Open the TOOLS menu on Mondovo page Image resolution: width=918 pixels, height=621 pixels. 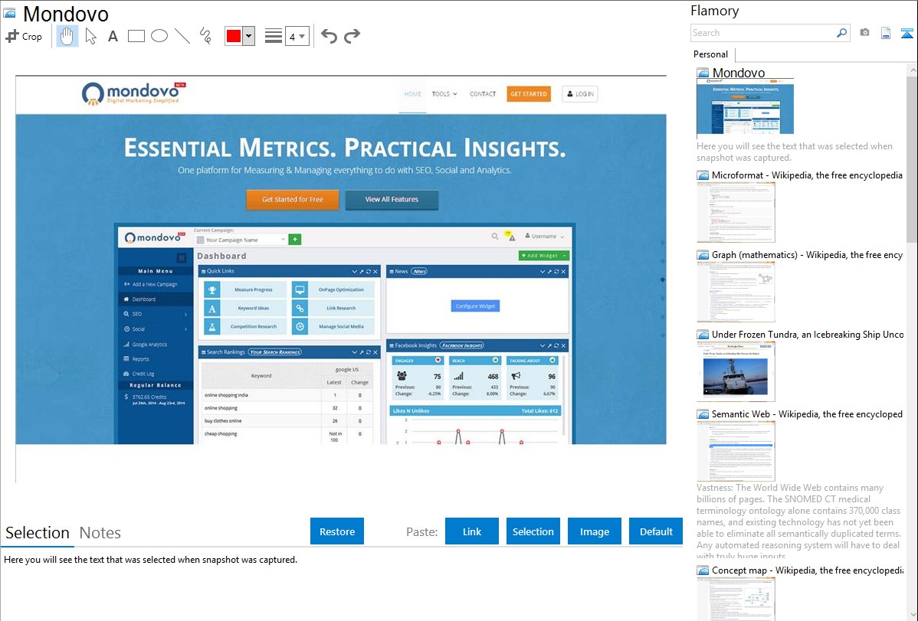coord(444,93)
